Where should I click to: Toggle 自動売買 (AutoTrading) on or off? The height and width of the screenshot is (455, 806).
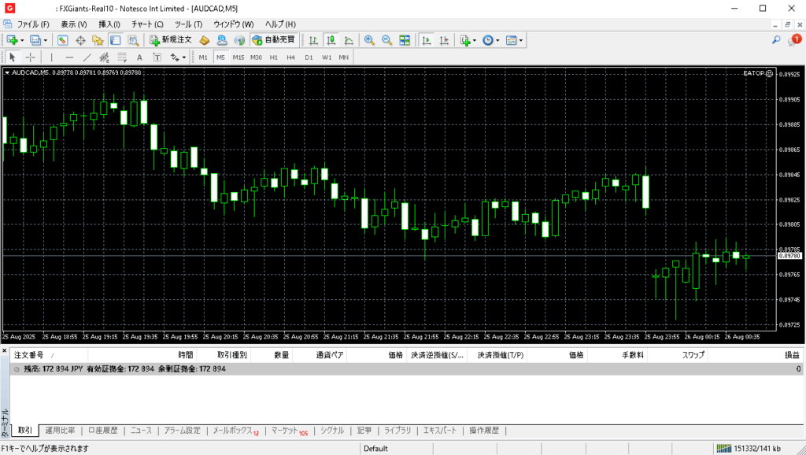point(274,40)
